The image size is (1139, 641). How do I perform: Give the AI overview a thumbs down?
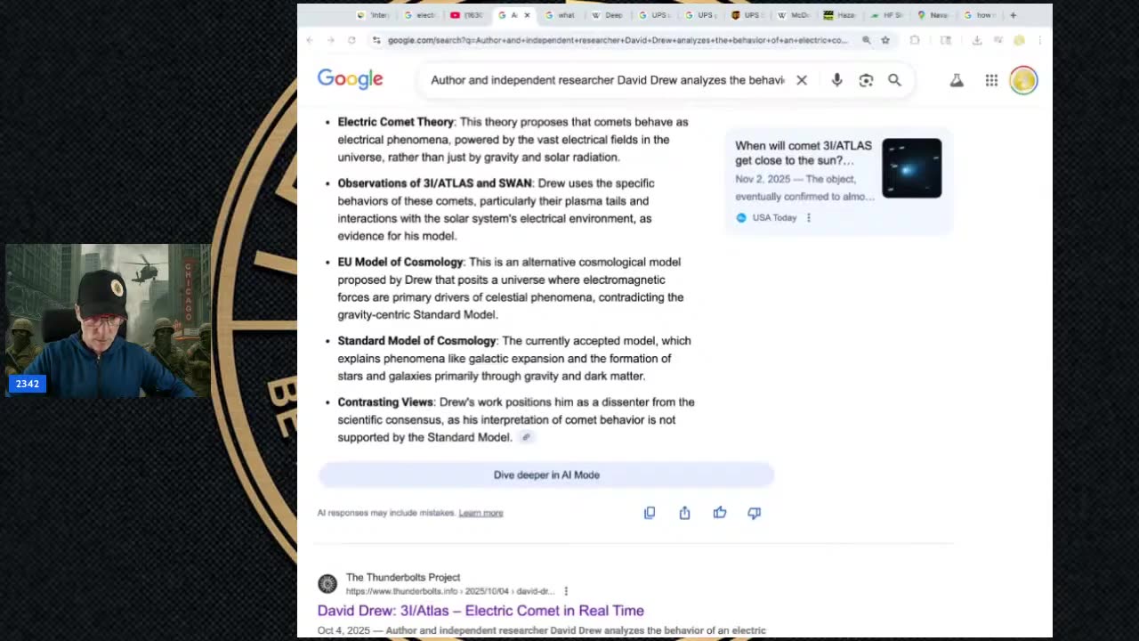click(755, 513)
